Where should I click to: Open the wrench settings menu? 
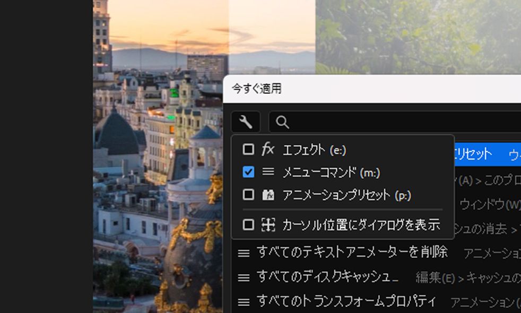pyautogui.click(x=246, y=122)
